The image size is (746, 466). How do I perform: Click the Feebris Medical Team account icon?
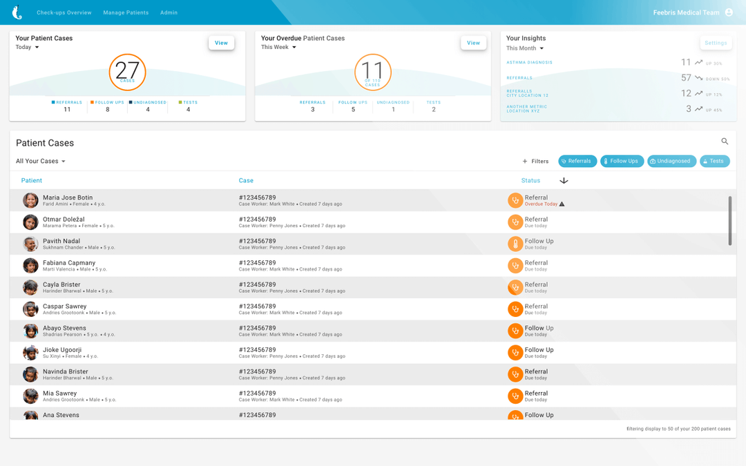729,12
